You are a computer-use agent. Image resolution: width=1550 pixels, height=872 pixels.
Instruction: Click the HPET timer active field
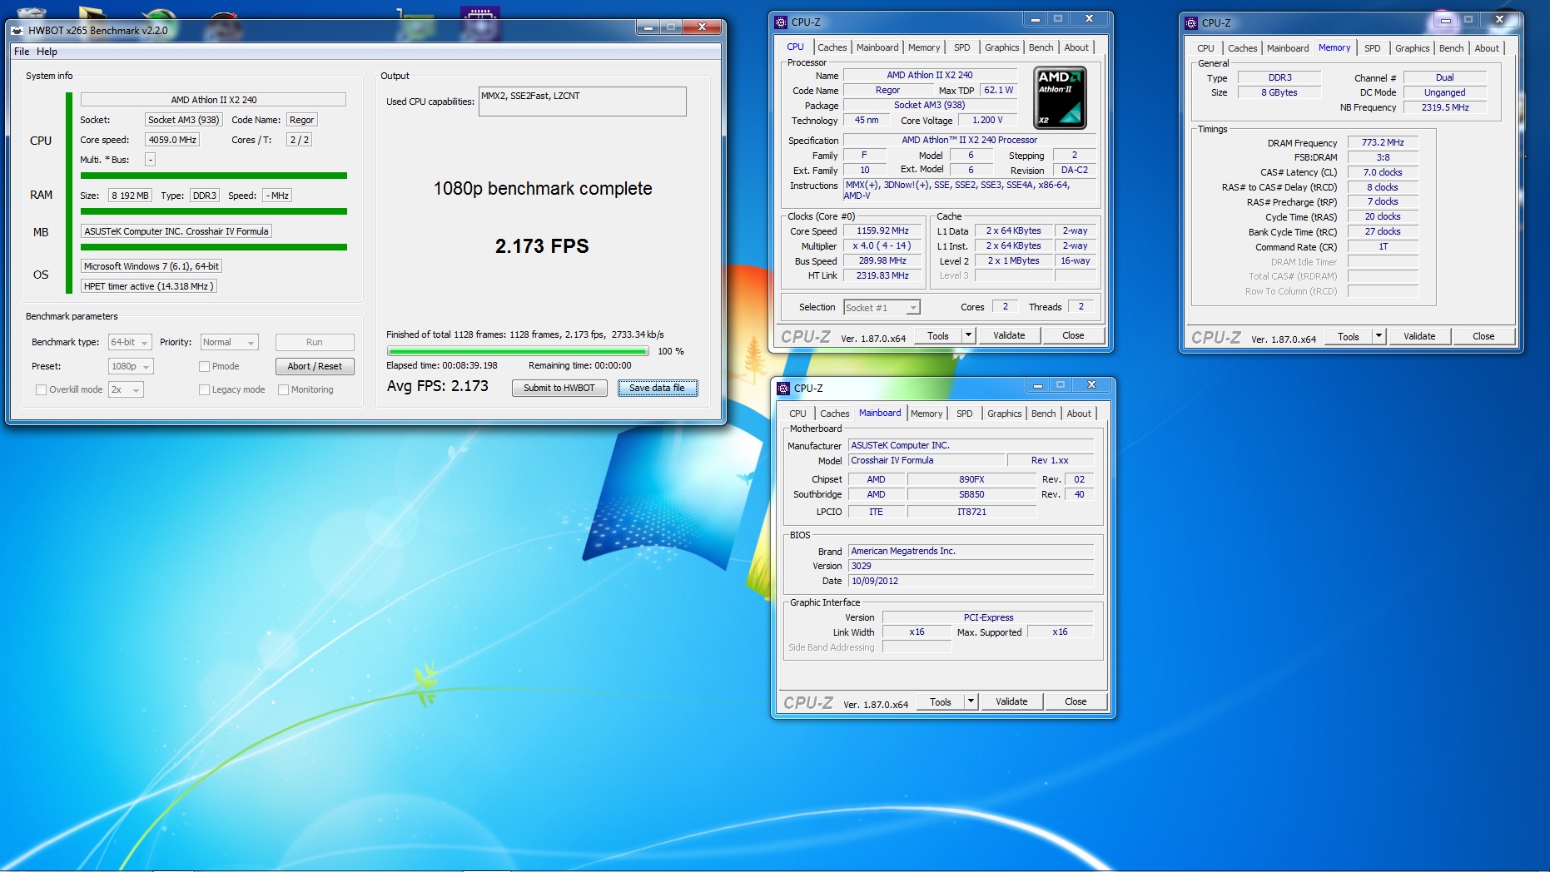149,286
